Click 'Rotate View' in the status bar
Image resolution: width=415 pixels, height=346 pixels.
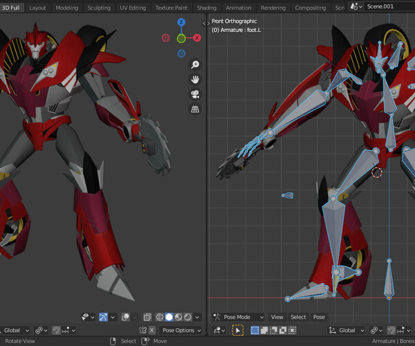(x=20, y=341)
